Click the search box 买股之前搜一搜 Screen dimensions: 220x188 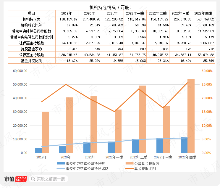51,179
